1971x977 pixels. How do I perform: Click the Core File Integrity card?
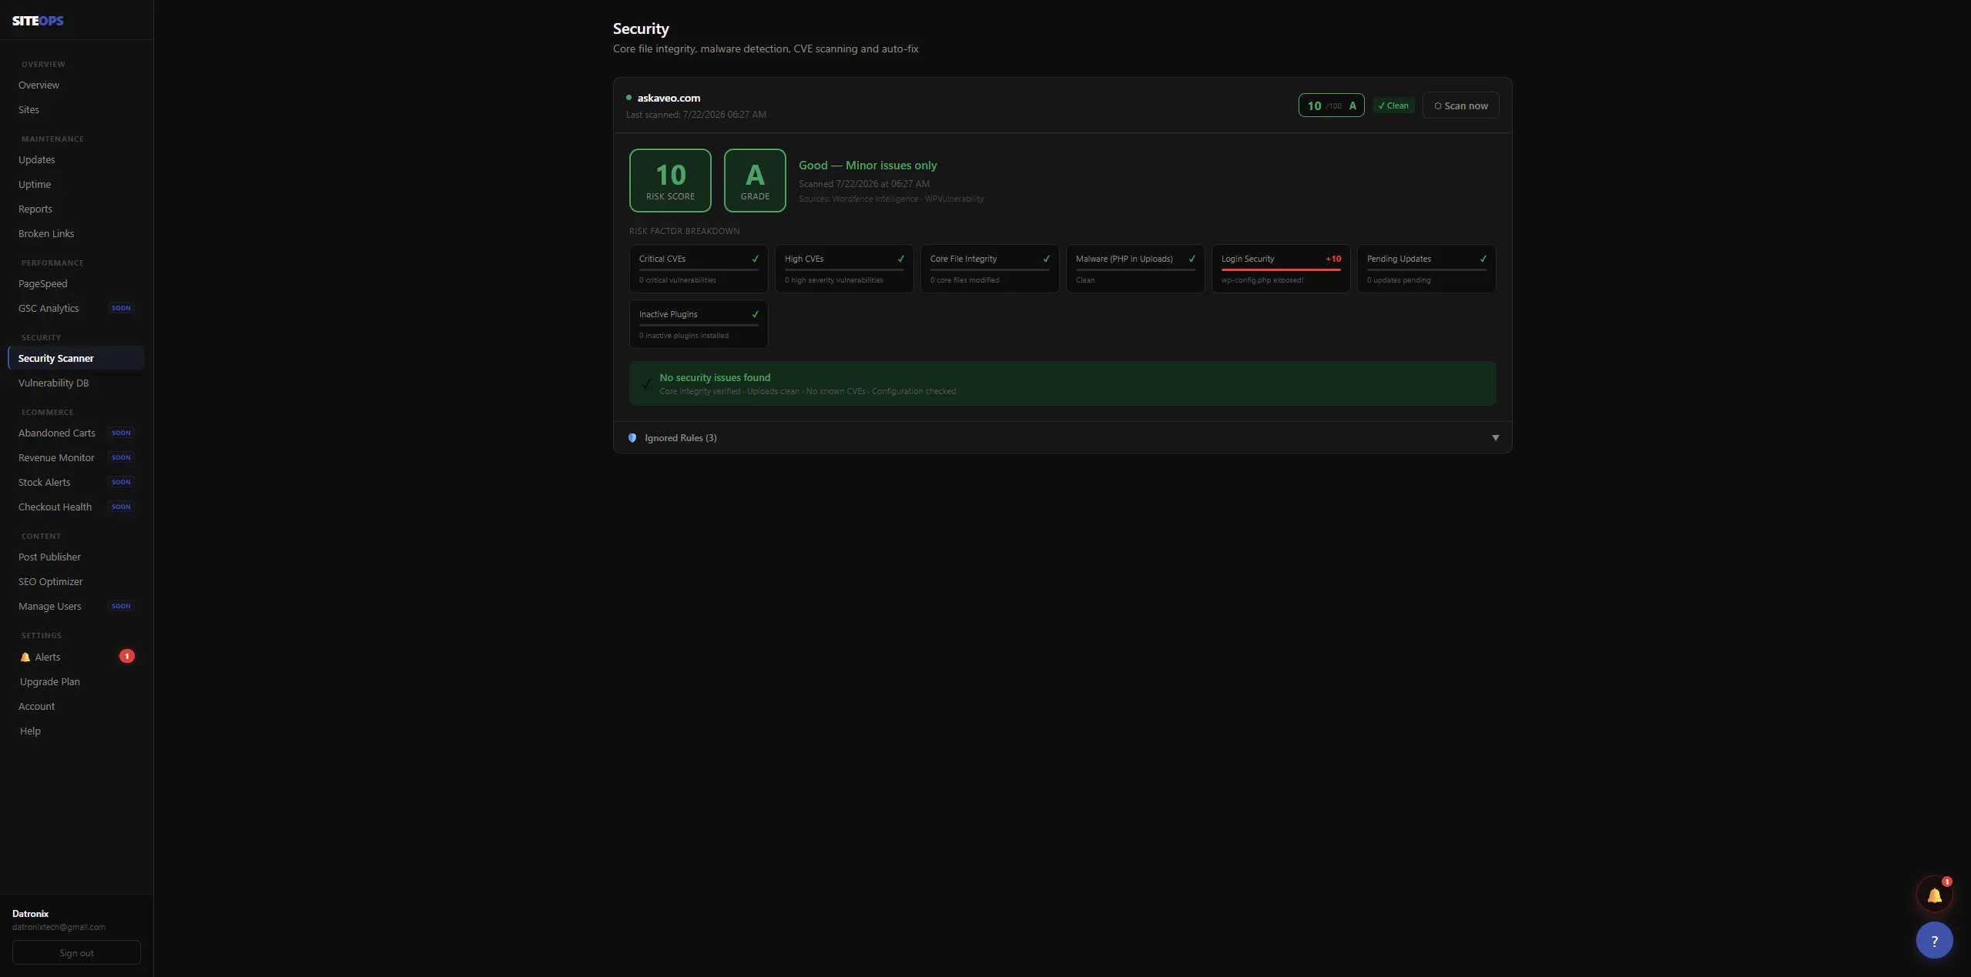point(990,269)
